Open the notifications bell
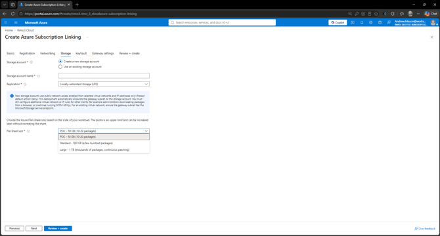 pos(362,23)
